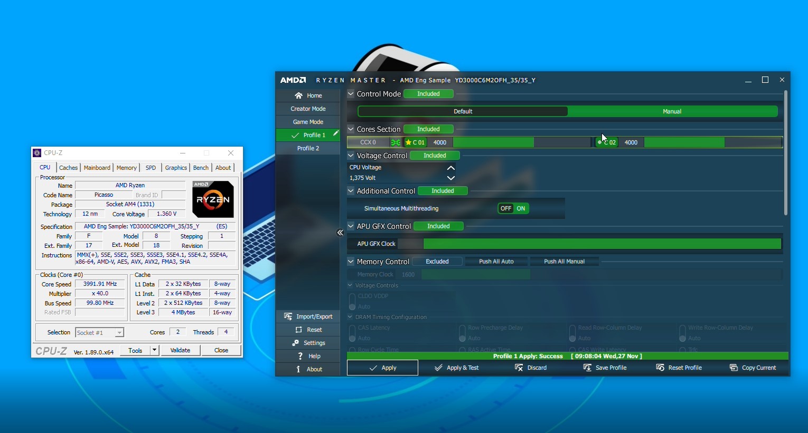
Task: Open Help in Ryzen Master sidebar
Action: point(308,356)
